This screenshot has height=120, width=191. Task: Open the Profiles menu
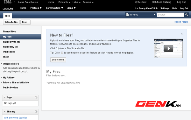[36, 8]
